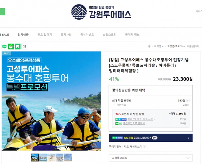Expand the 고성군(총 7개) category dropdown

(176, 46)
